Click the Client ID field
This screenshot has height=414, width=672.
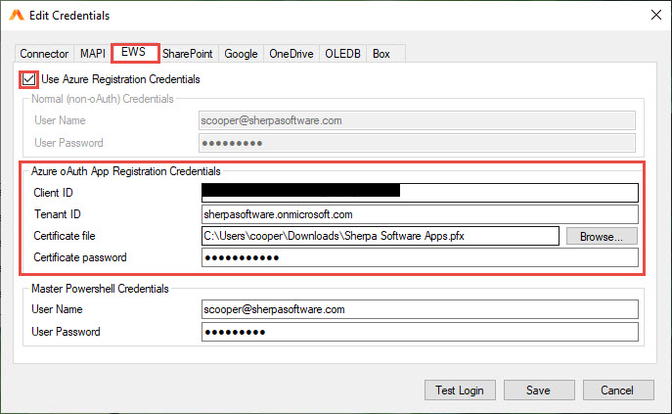(419, 192)
